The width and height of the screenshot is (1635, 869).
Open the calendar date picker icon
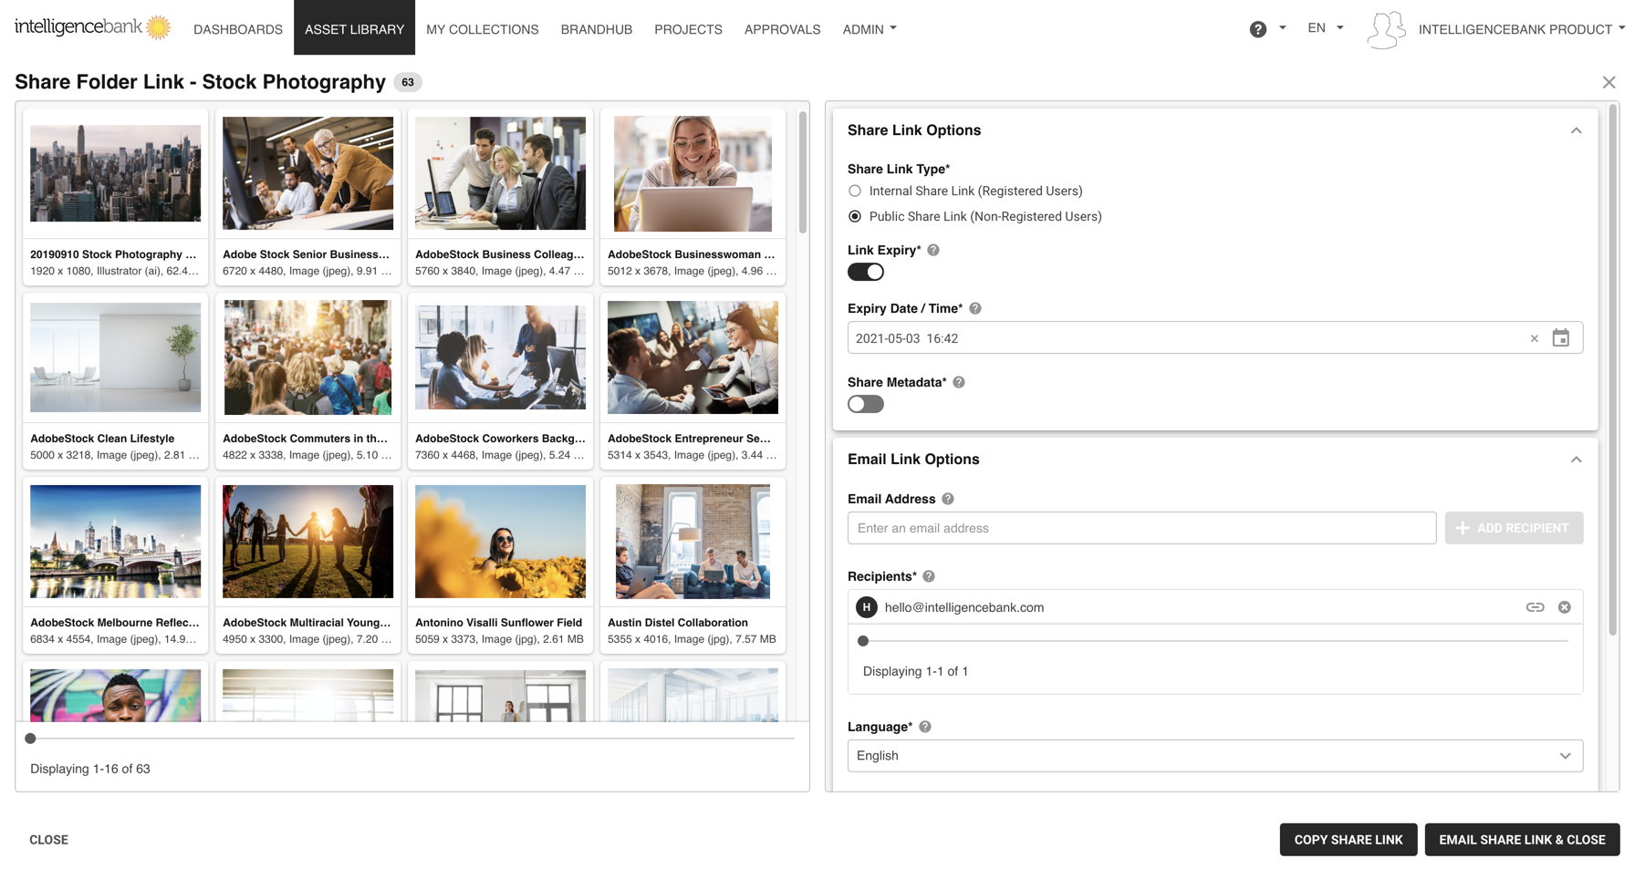(x=1560, y=338)
